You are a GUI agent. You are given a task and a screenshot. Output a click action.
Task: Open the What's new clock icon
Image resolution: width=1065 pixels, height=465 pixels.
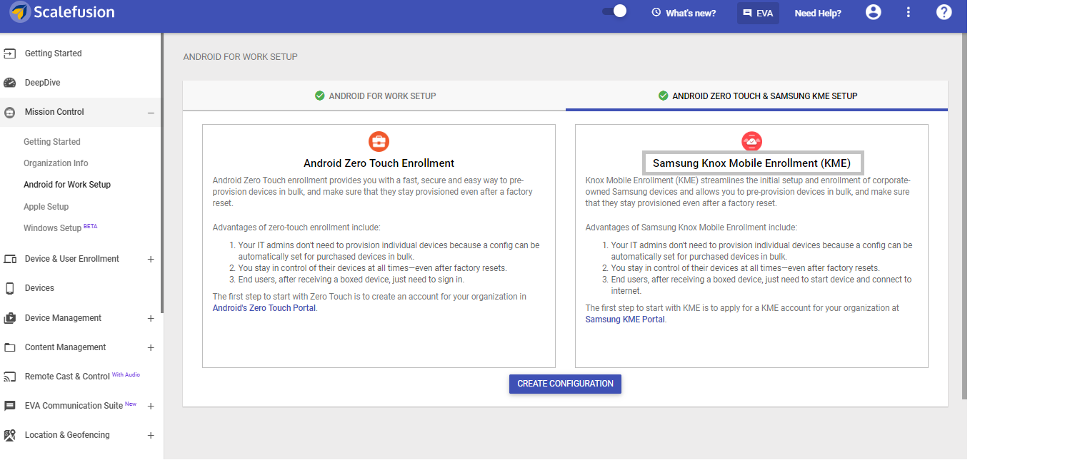tap(656, 13)
